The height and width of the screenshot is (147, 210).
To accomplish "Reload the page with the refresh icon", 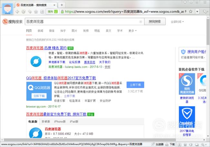I will (x=24, y=12).
